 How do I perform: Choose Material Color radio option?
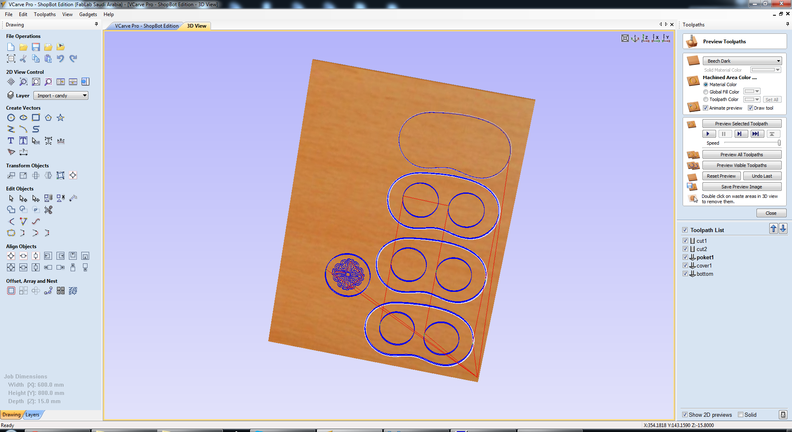coord(706,85)
